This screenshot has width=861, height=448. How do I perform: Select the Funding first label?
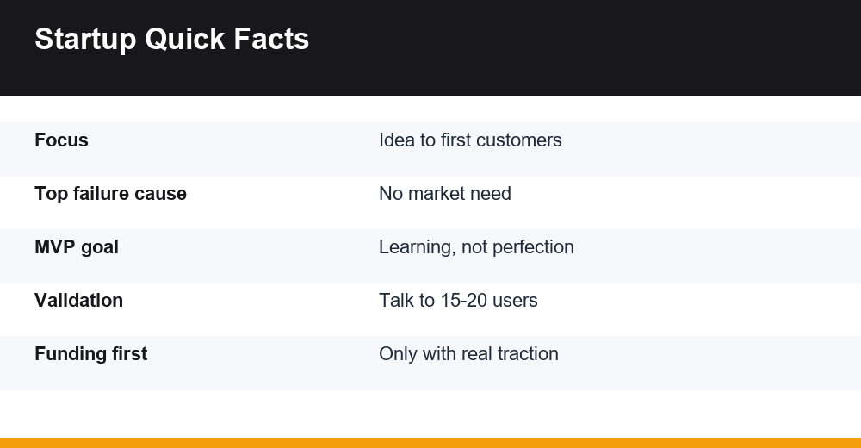click(x=90, y=353)
